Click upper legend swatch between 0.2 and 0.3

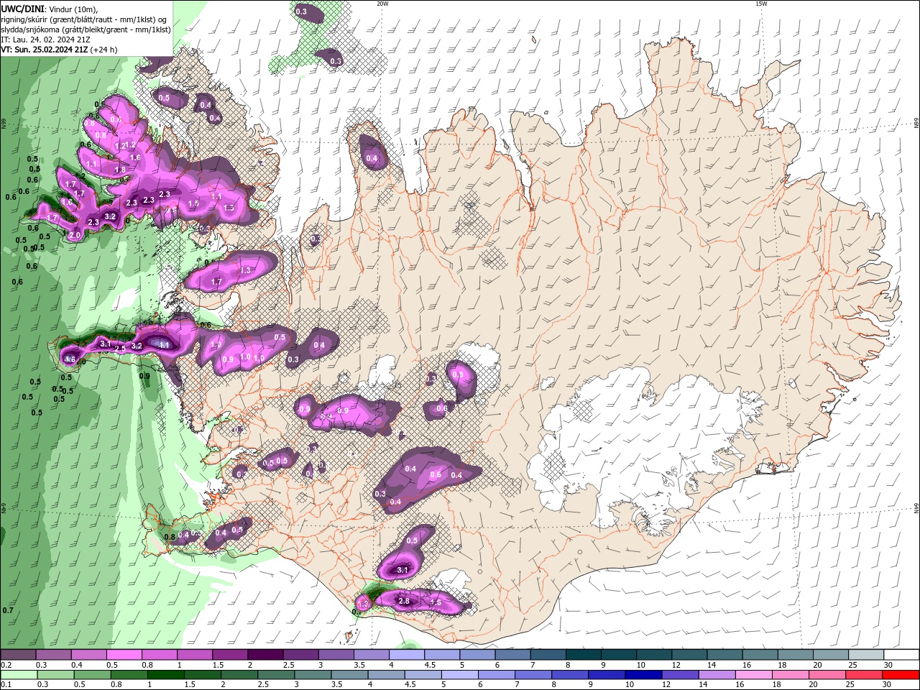pyautogui.click(x=18, y=655)
